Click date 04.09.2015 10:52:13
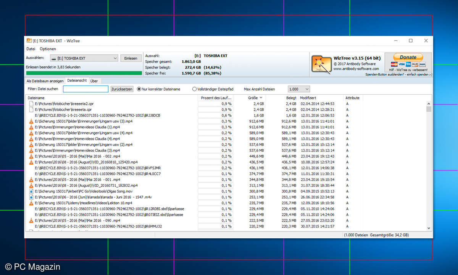This screenshot has height=275, width=458. [317, 191]
